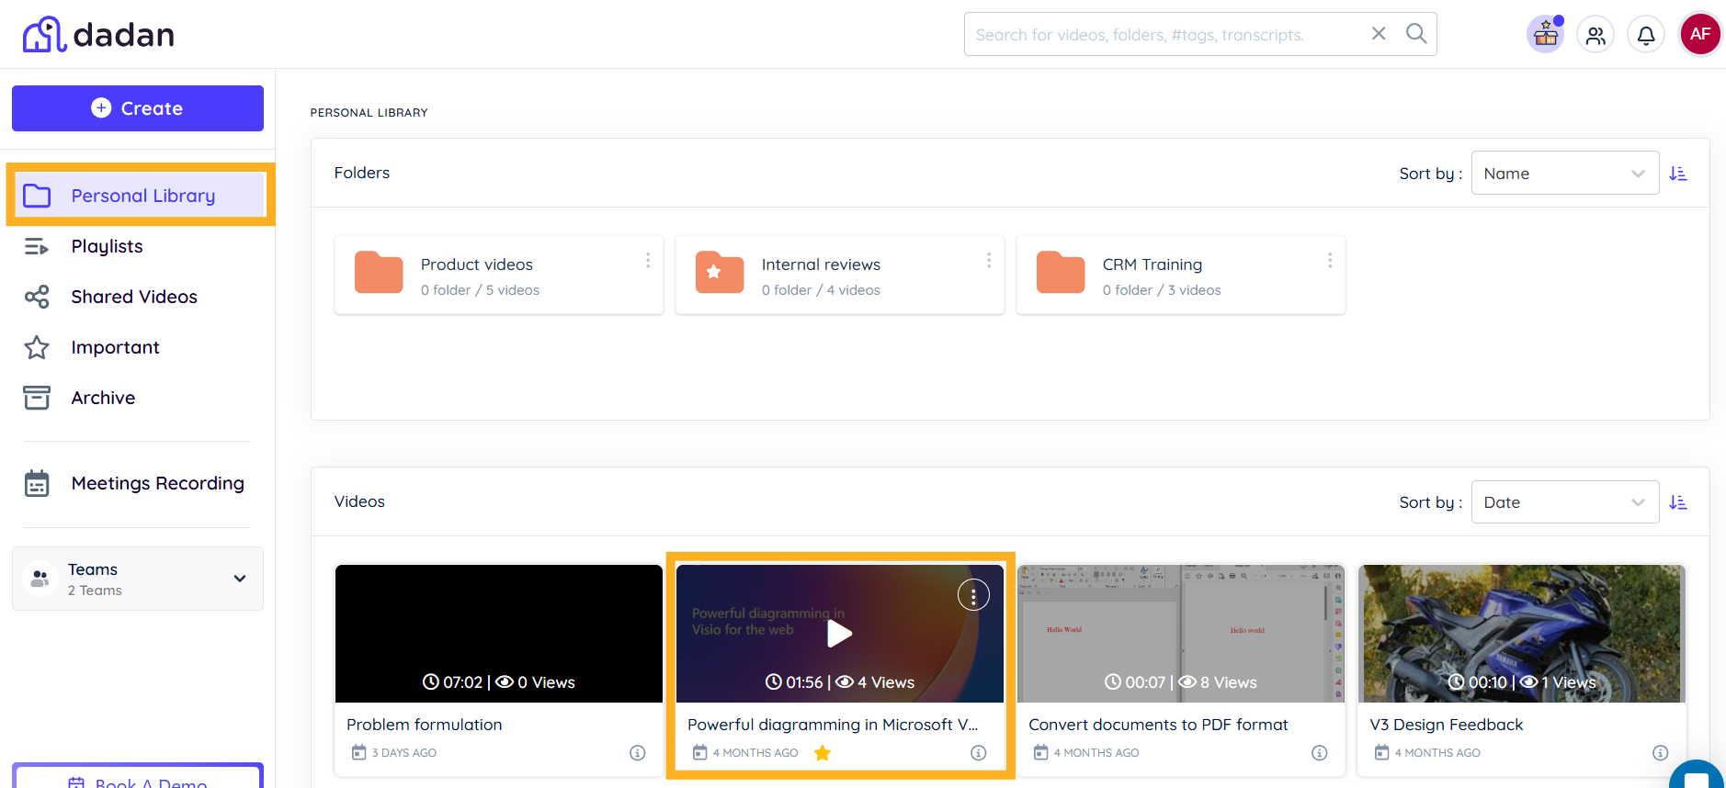Open the notifications bell
Viewport: 1726px width, 788px height.
coord(1646,35)
